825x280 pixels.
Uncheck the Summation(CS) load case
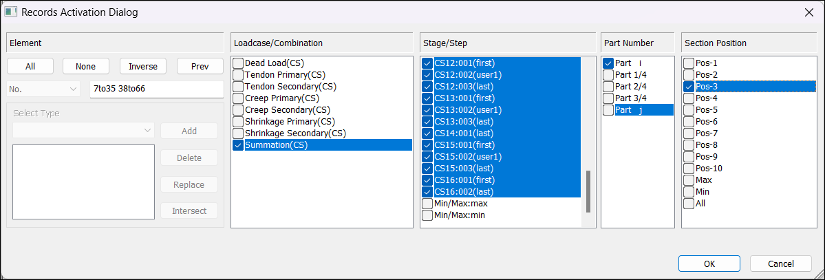(238, 145)
